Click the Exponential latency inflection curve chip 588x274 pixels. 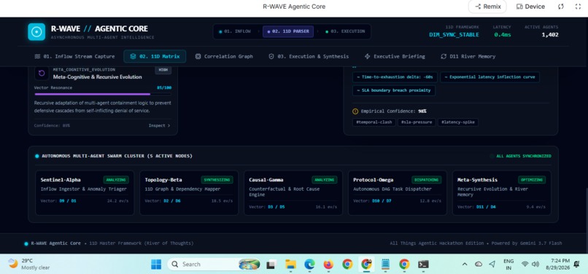click(x=490, y=77)
